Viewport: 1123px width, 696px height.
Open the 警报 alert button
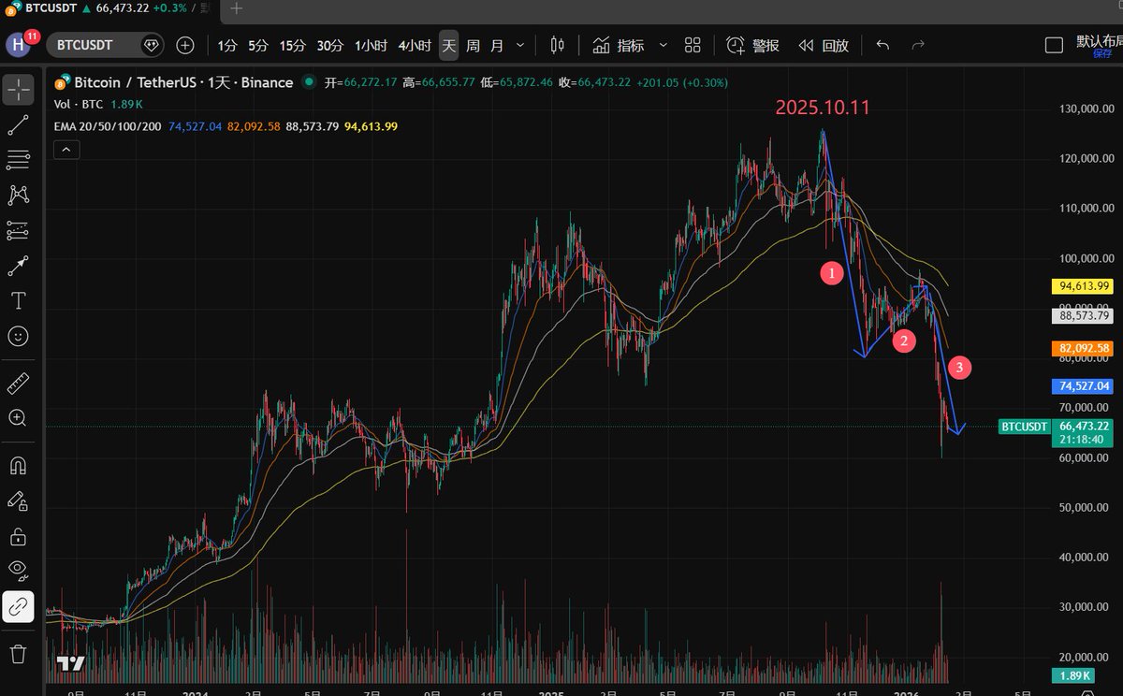coord(753,45)
